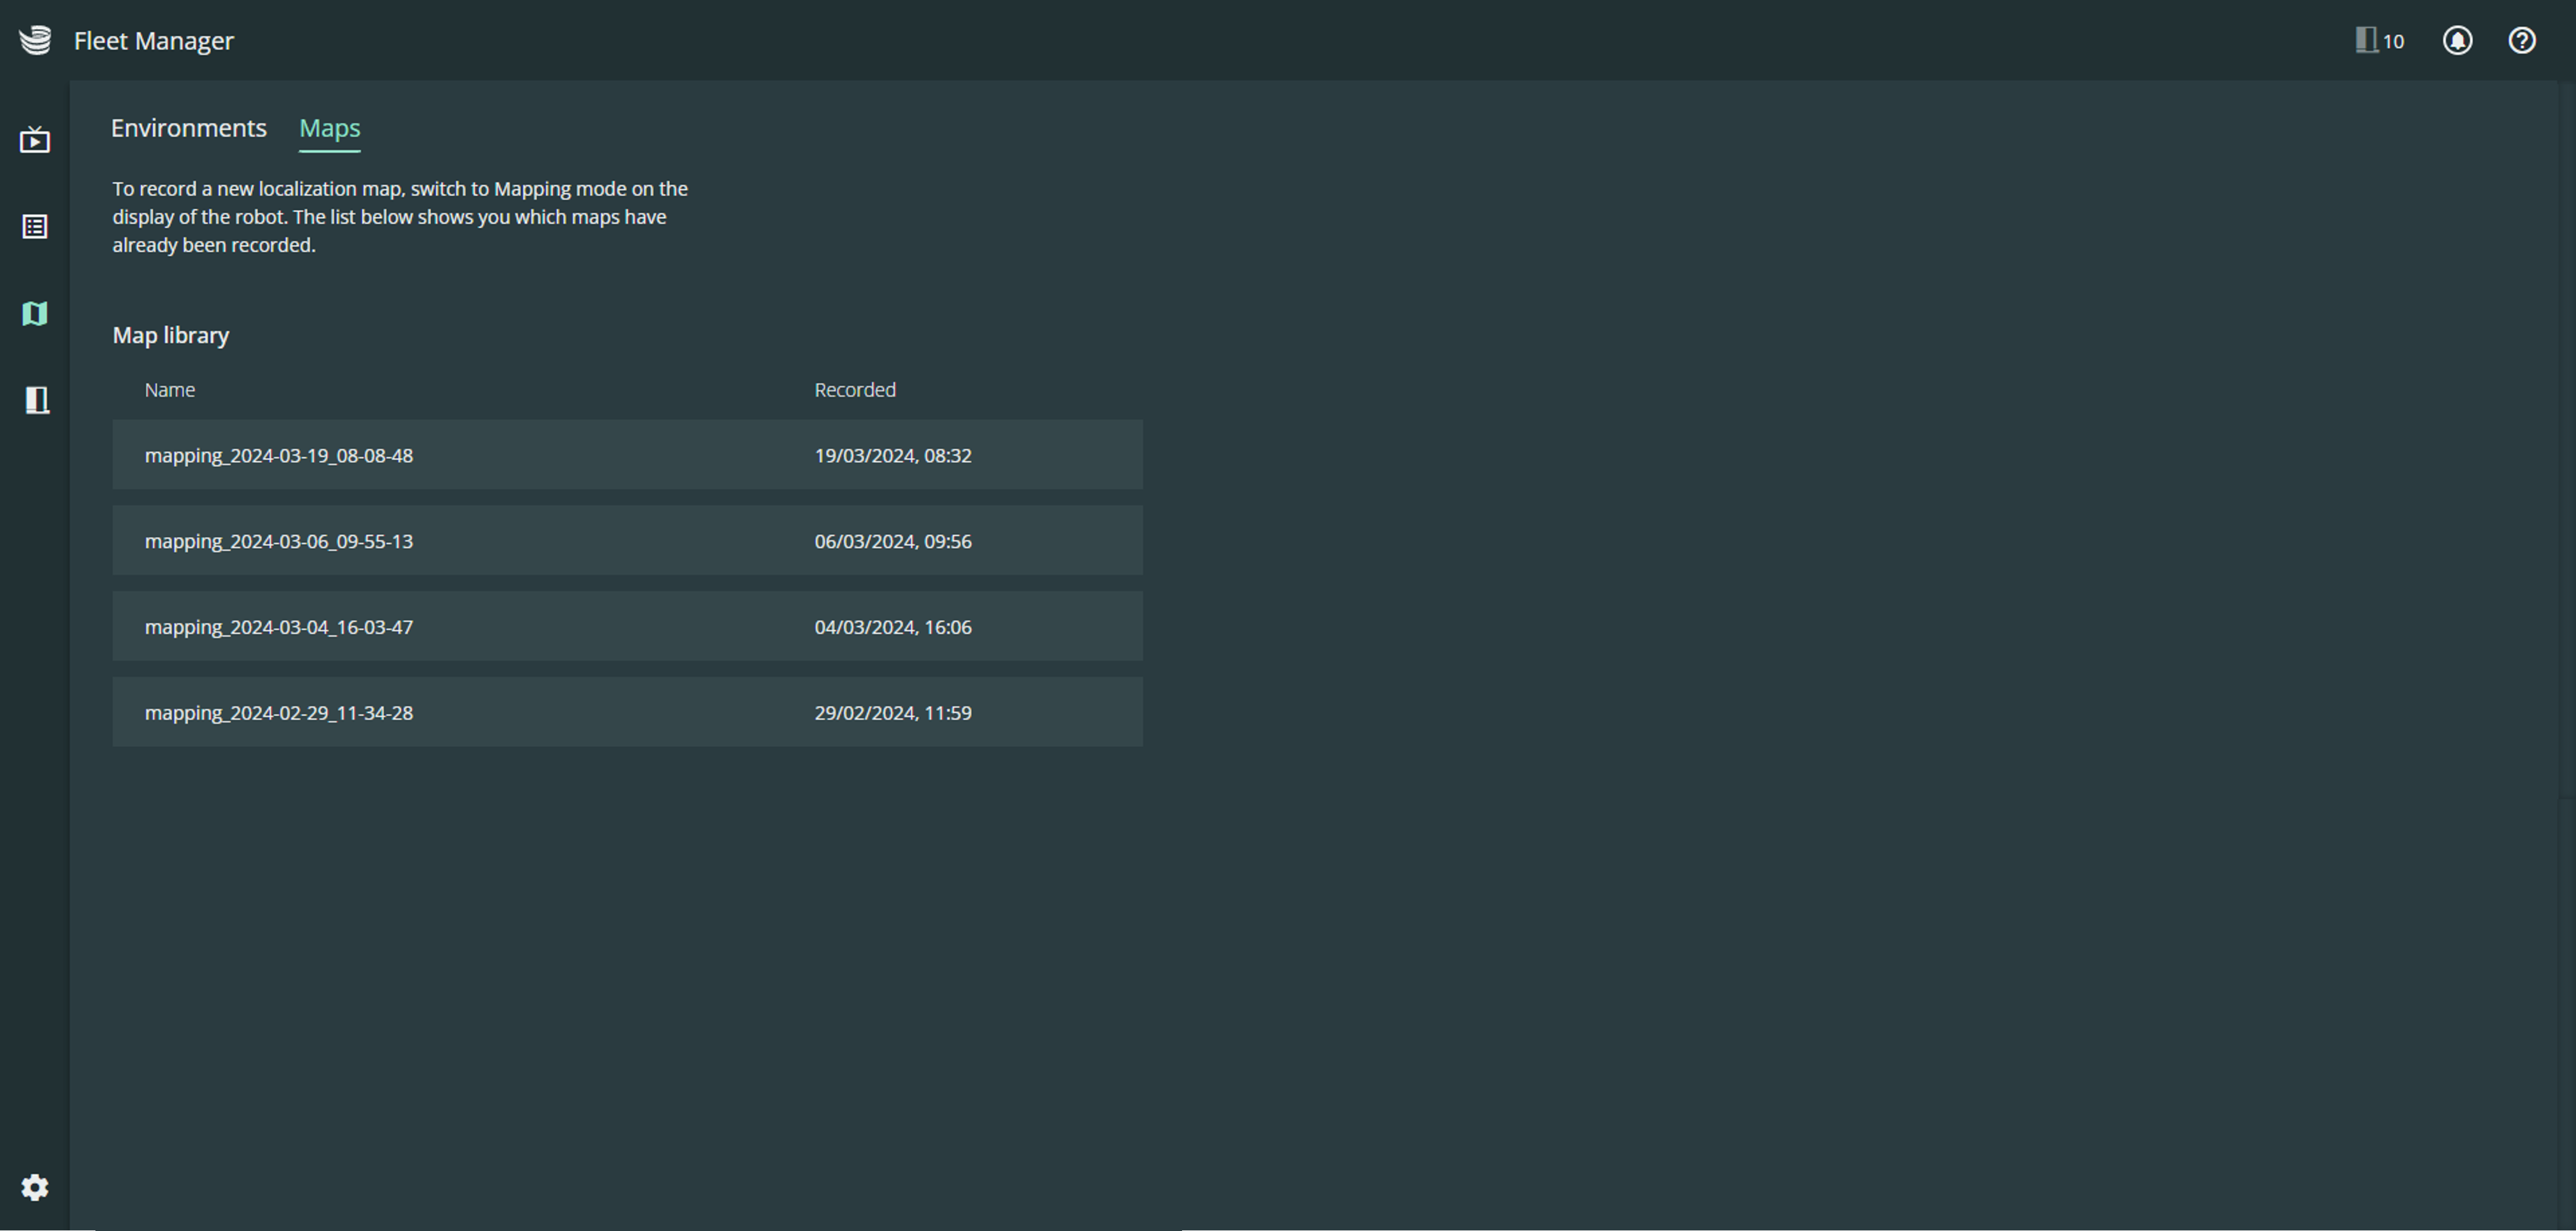Screen dimensions: 2576x1231
Task: Open the notifications bell icon
Action: [2457, 41]
